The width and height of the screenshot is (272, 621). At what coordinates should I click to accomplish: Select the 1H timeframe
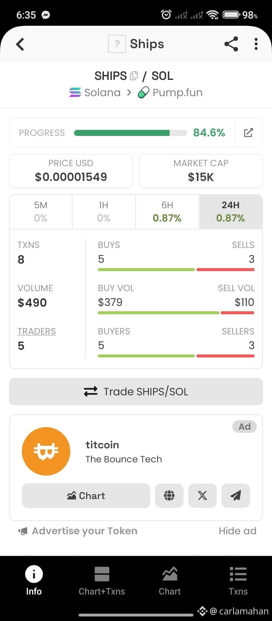[104, 212]
